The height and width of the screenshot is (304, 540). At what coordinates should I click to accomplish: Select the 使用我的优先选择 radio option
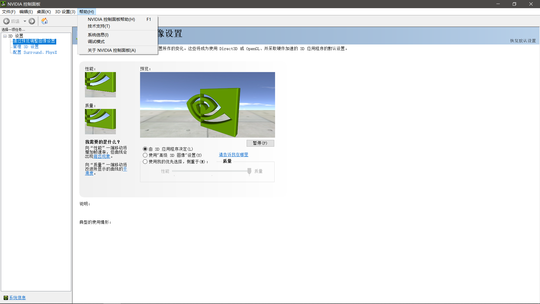click(145, 162)
